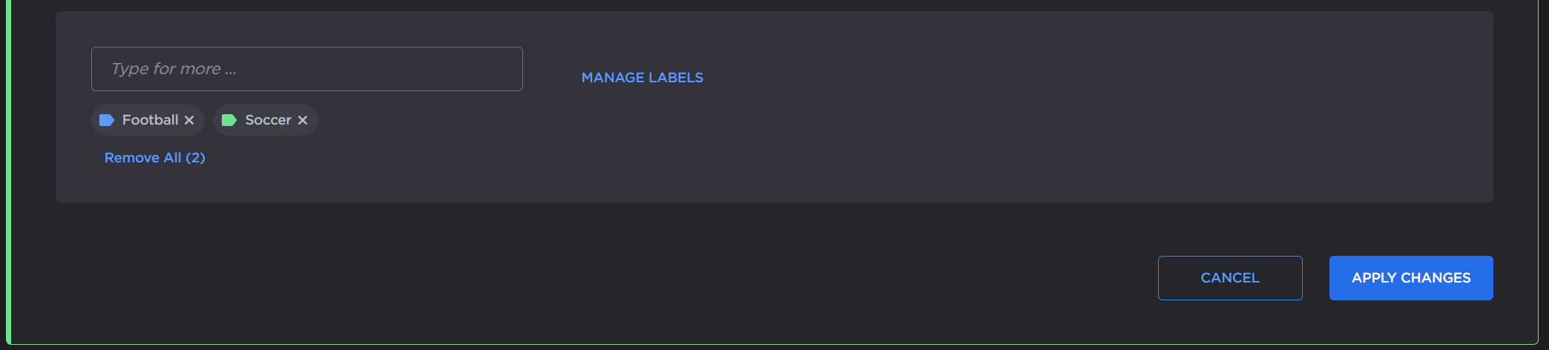This screenshot has height=350, width=1549.
Task: Click the blue Football tag icon
Action: pyautogui.click(x=106, y=120)
